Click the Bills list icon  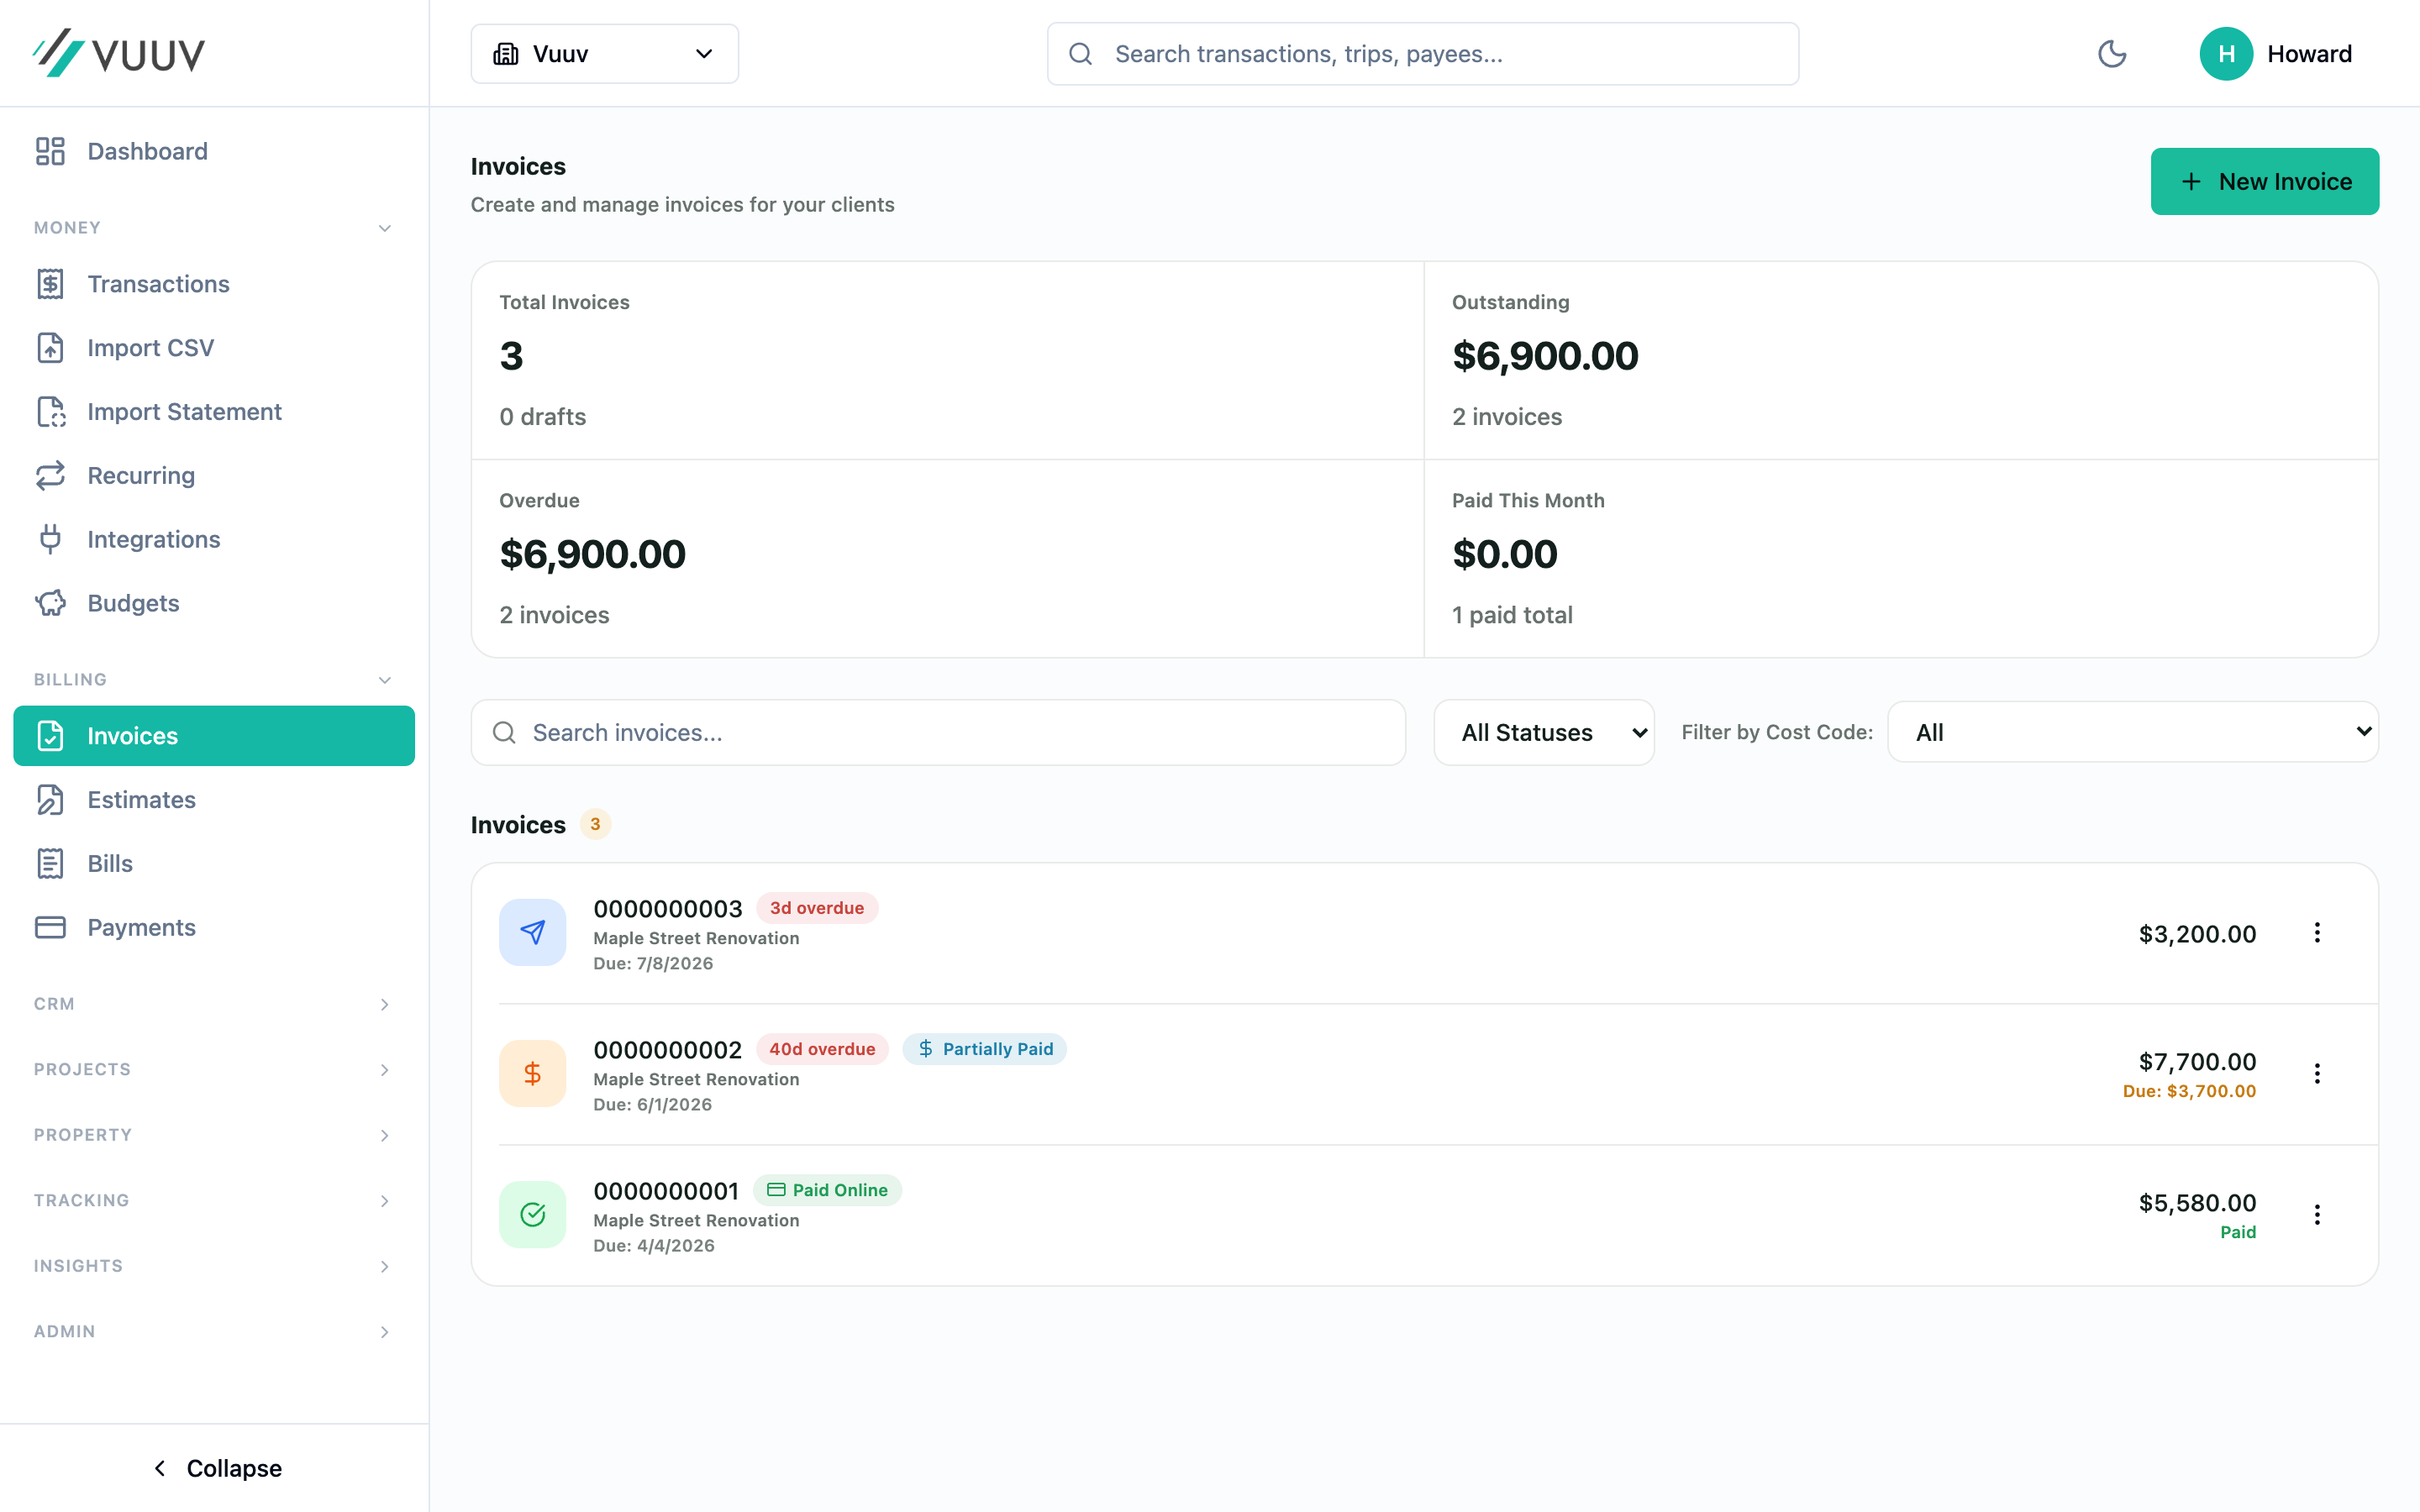point(50,864)
